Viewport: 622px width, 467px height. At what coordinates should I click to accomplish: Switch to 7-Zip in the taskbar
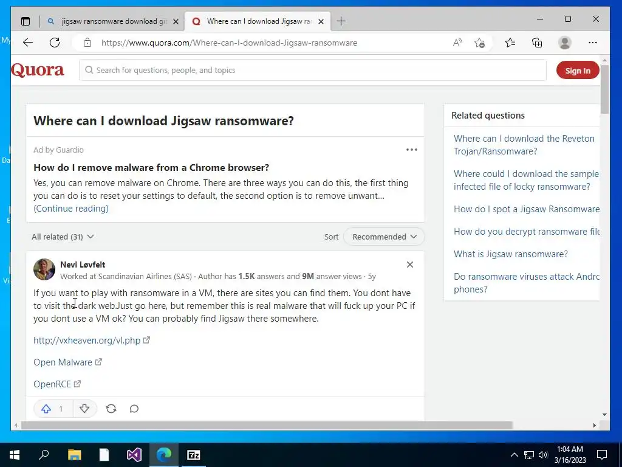click(x=194, y=455)
